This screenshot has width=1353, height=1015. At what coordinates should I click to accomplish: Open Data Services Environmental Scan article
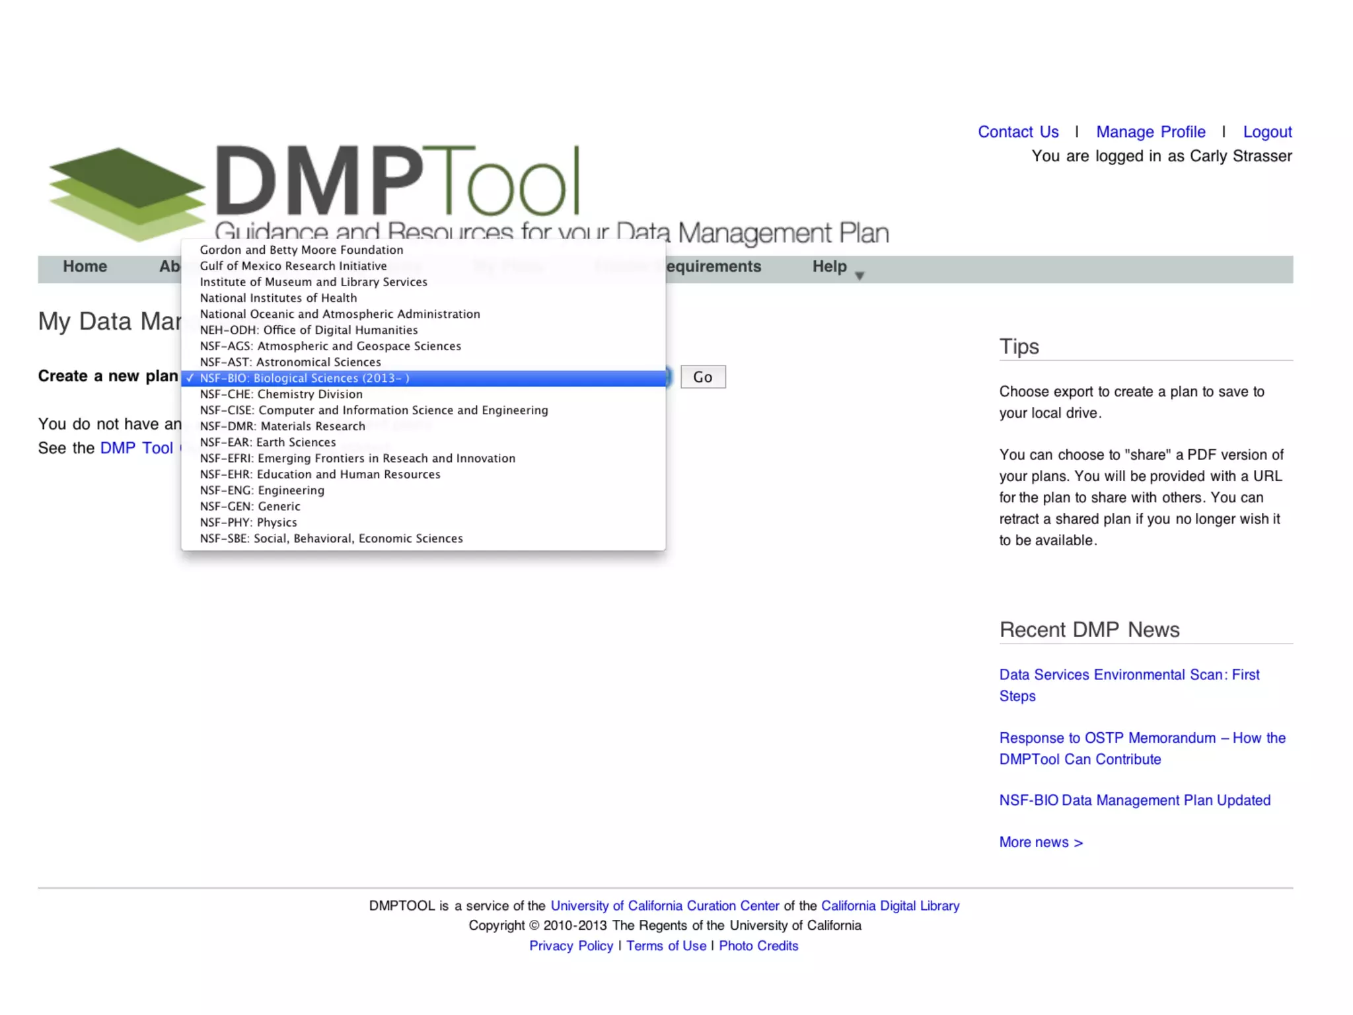(1128, 675)
